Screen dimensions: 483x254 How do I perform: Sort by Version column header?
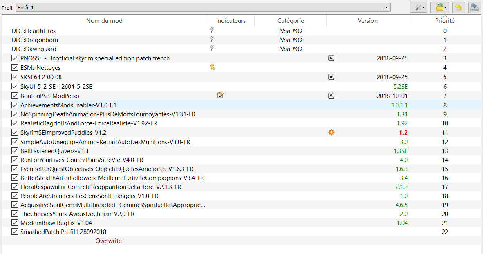tap(367, 21)
